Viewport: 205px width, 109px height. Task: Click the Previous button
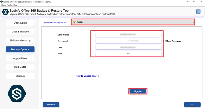point(51,105)
